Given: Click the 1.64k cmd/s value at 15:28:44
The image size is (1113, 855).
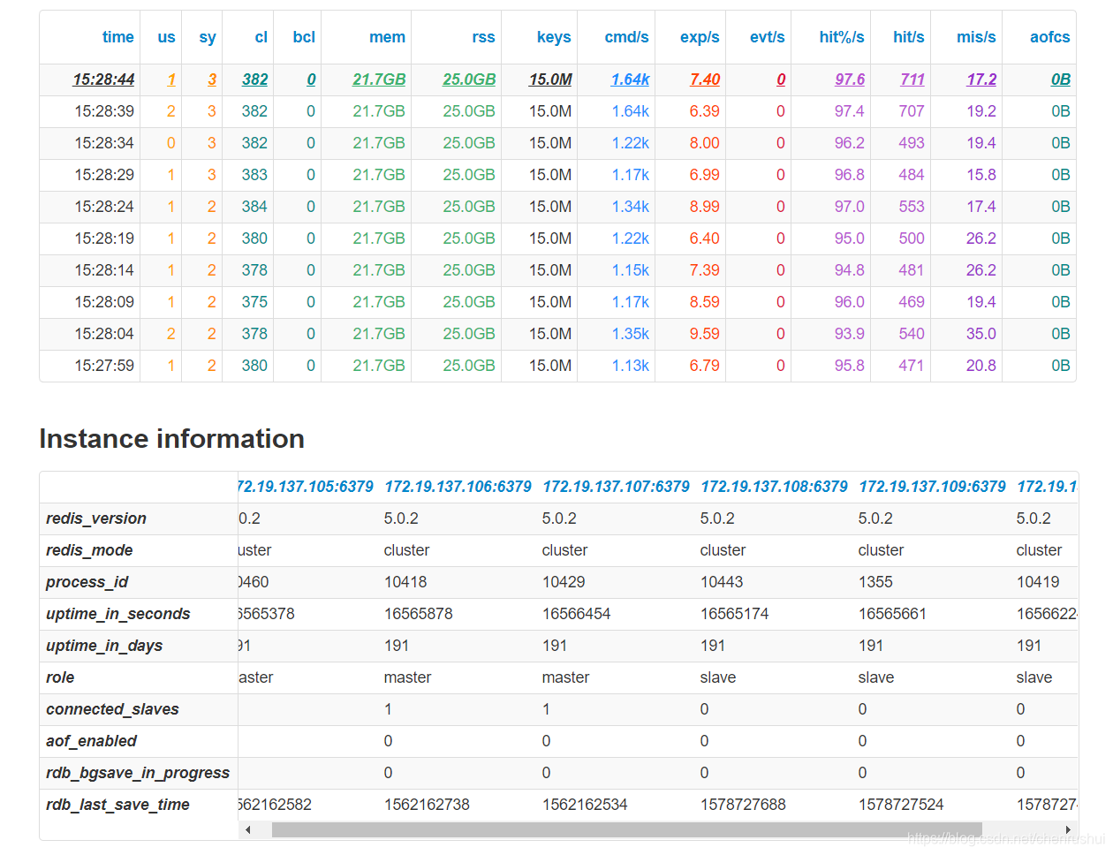Looking at the screenshot, I should tap(630, 79).
